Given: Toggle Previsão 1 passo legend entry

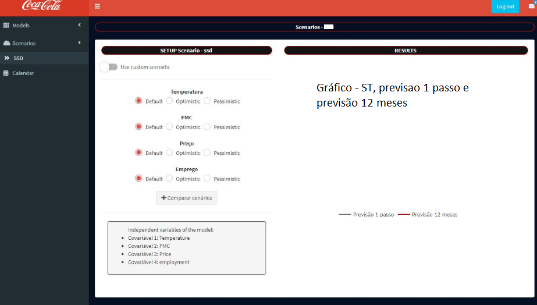Looking at the screenshot, I should pyautogui.click(x=367, y=215).
